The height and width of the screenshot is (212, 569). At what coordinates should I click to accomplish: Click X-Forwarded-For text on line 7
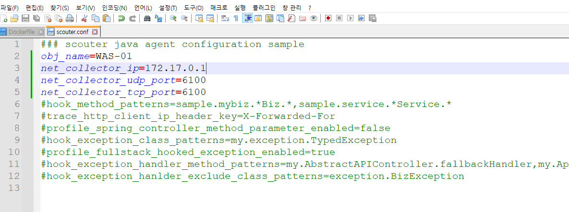[289, 117]
